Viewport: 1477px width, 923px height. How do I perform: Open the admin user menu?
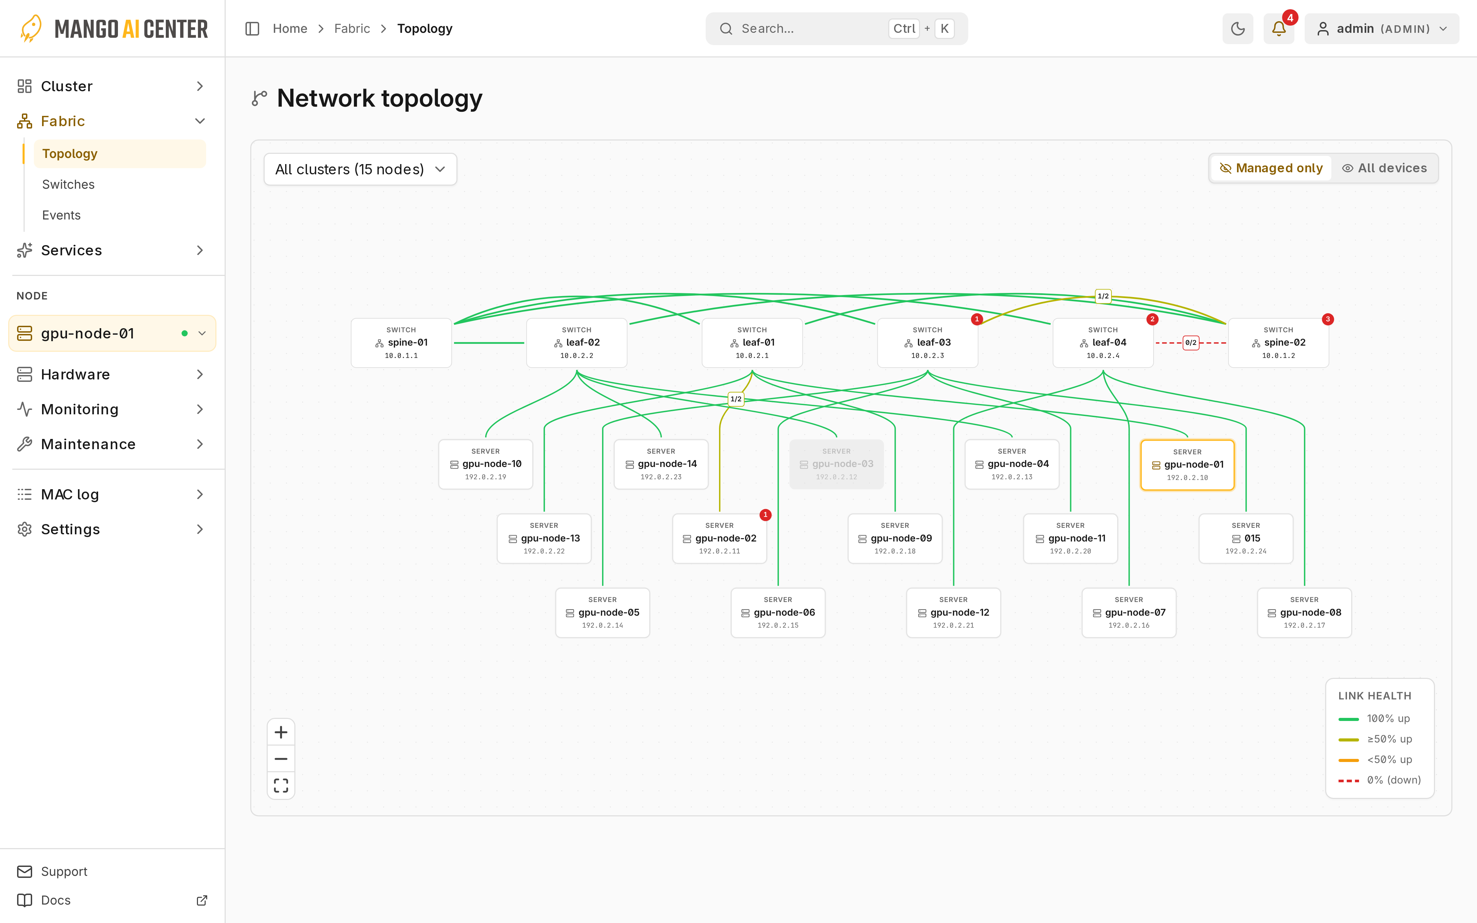point(1382,29)
